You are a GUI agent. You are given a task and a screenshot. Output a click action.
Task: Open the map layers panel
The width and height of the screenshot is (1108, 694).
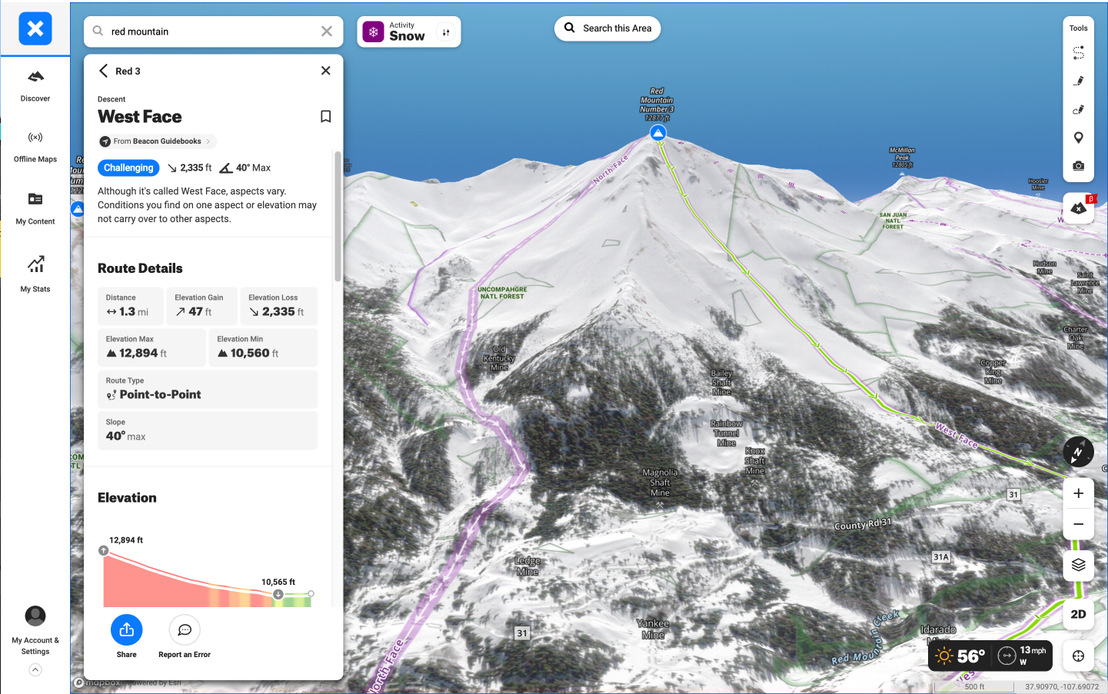tap(1078, 565)
